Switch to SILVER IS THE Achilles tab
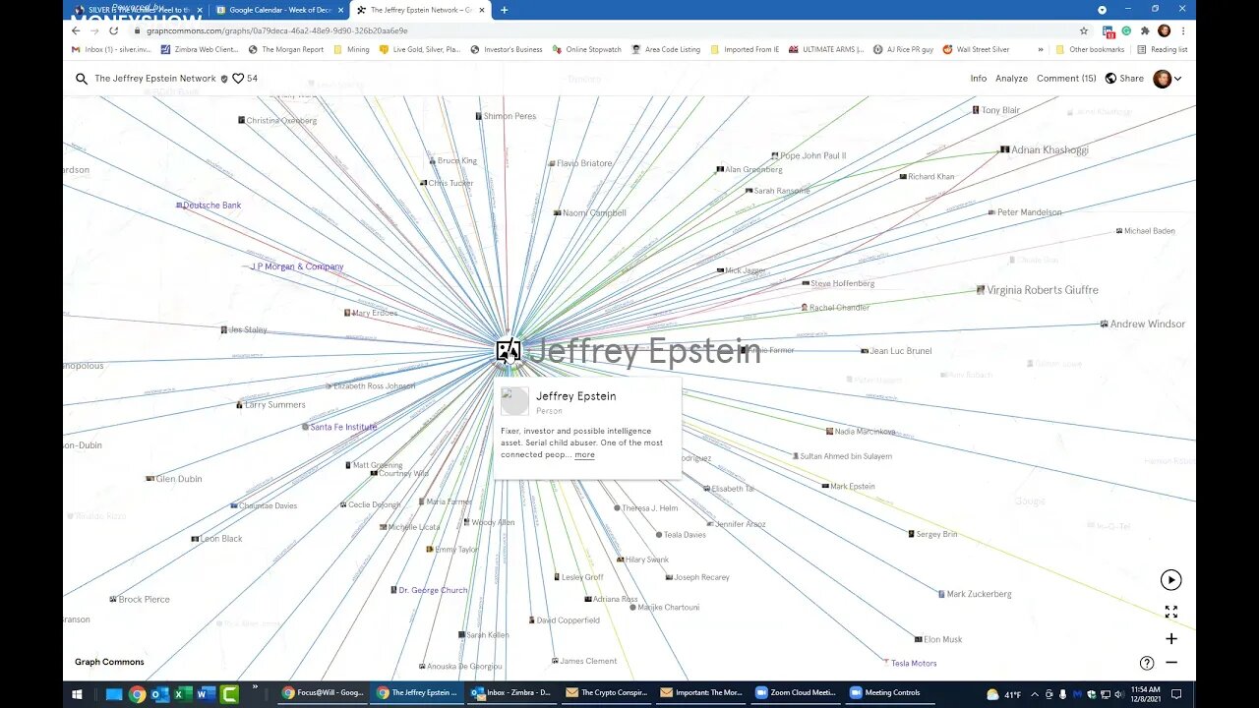Viewport: 1259px width, 708px height. click(138, 10)
